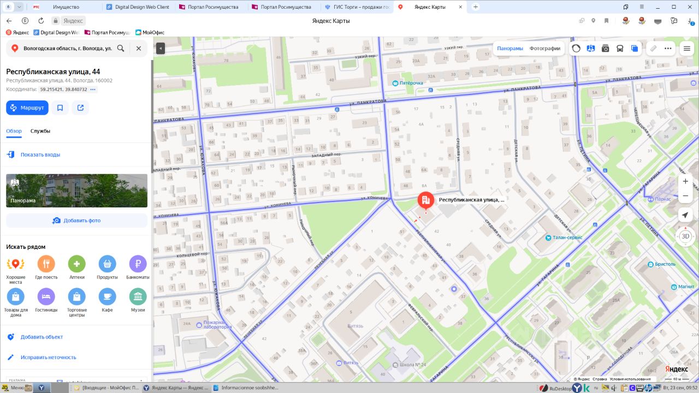699x393 pixels.
Task: Search nearby Торговые центры
Action: (x=77, y=303)
